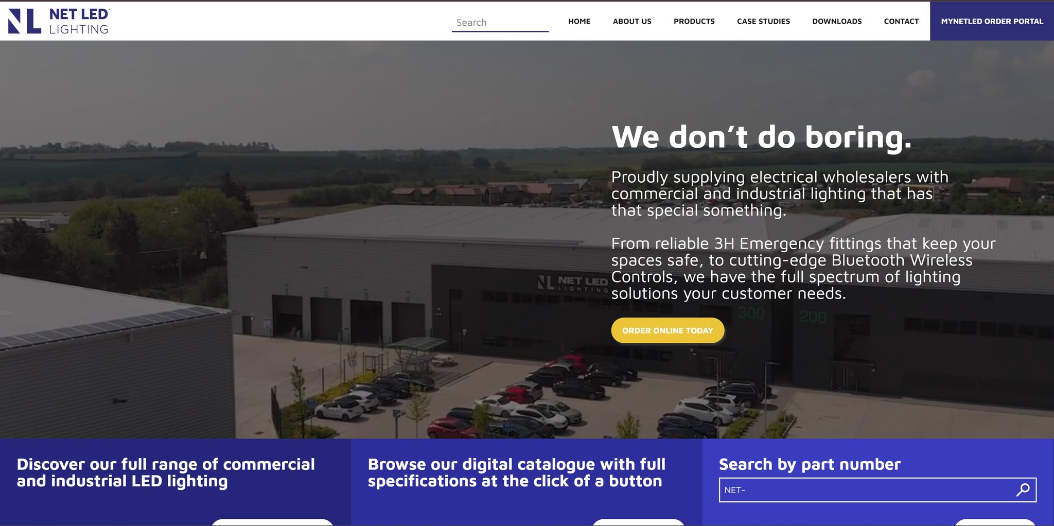Select the Browse our digital catalogue panel heading
The width and height of the screenshot is (1054, 526).
517,472
